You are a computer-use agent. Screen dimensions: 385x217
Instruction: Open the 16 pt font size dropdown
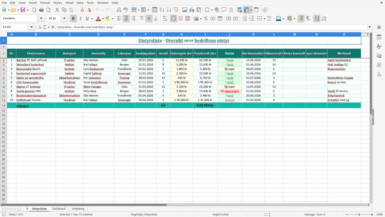coord(64,19)
